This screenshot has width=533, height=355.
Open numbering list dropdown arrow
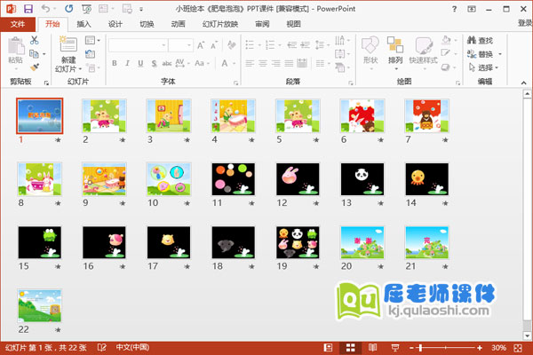280,45
